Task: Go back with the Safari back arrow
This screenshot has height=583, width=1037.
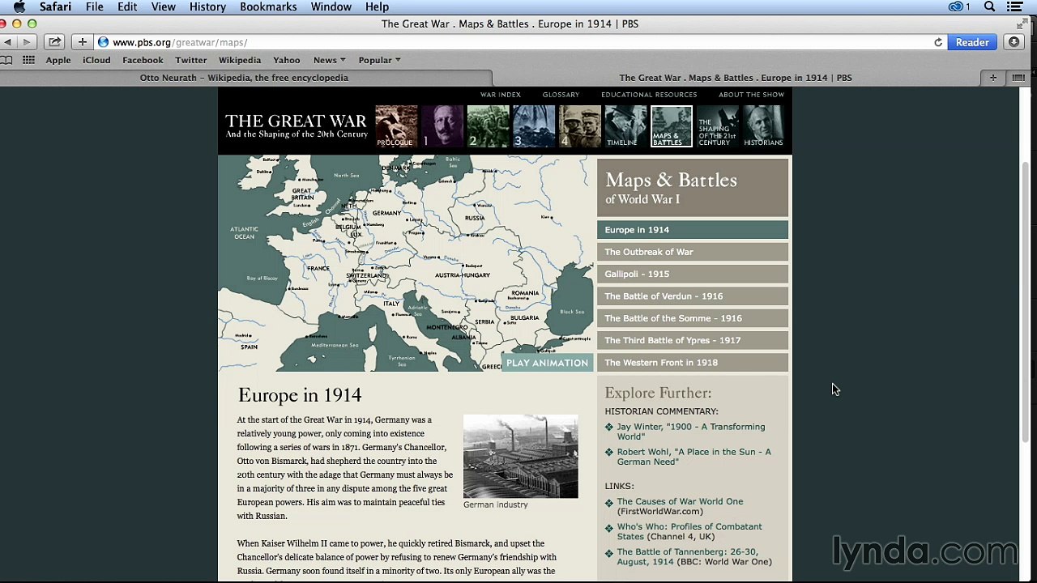Action: point(7,42)
